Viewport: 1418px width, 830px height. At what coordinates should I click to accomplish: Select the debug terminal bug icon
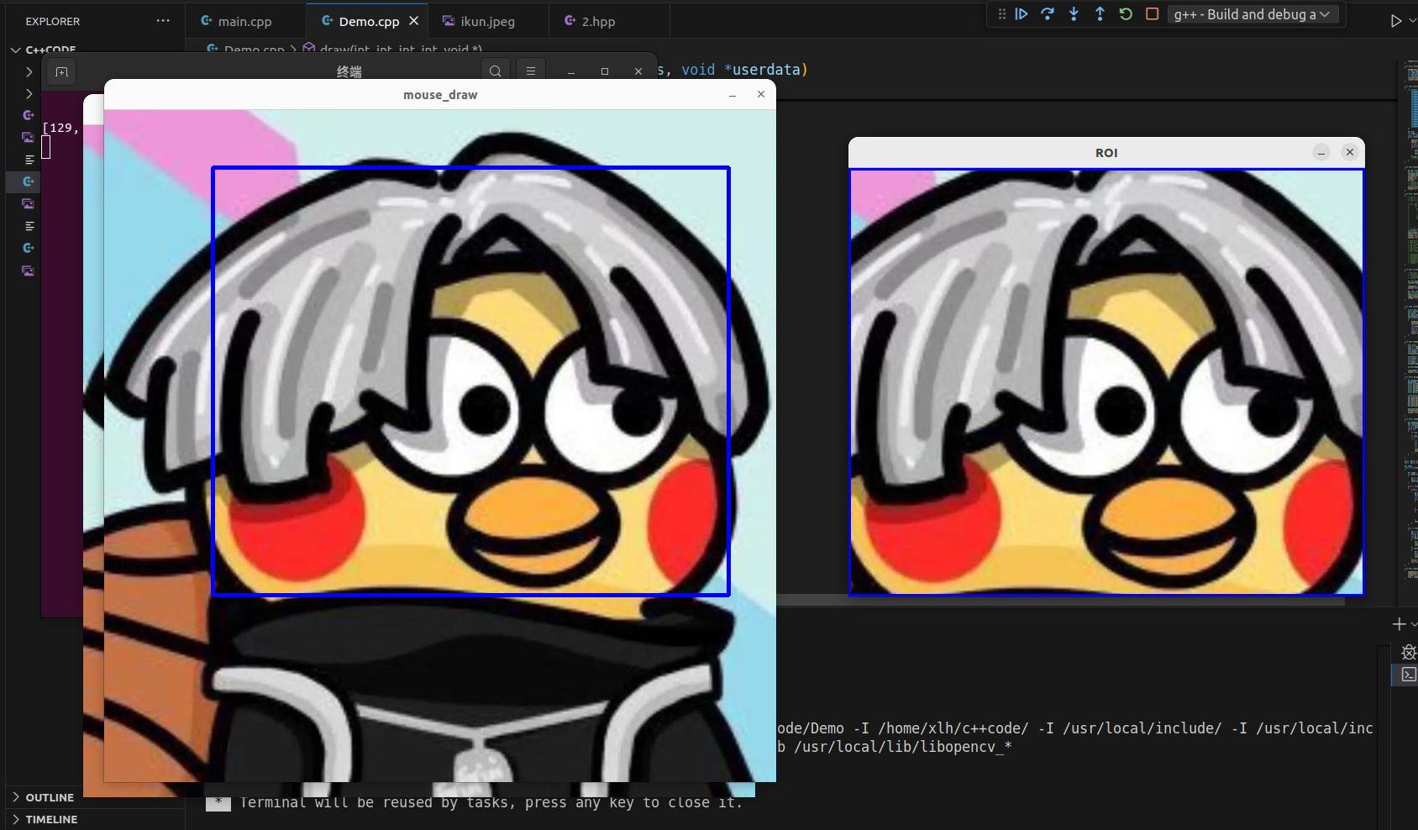pyautogui.click(x=1409, y=652)
